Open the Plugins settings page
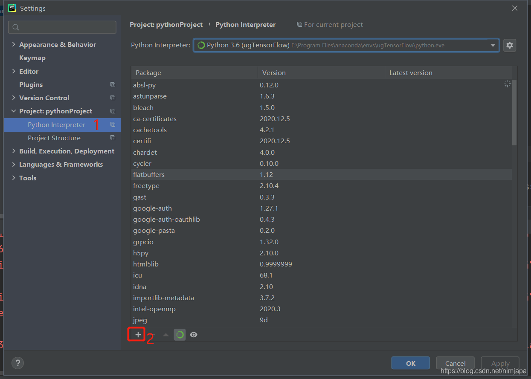Screen dimensions: 531x379 pyautogui.click(x=31, y=84)
